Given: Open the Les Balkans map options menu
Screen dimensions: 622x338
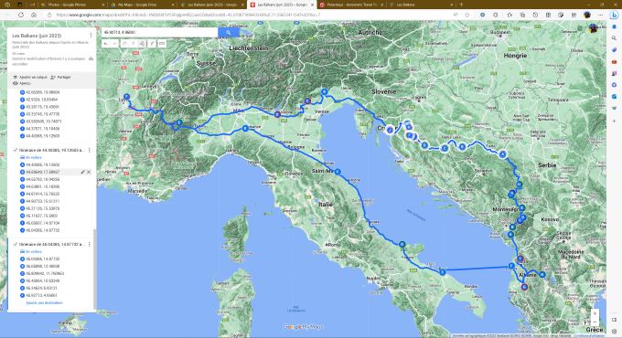Looking at the screenshot, I should tap(91, 36).
